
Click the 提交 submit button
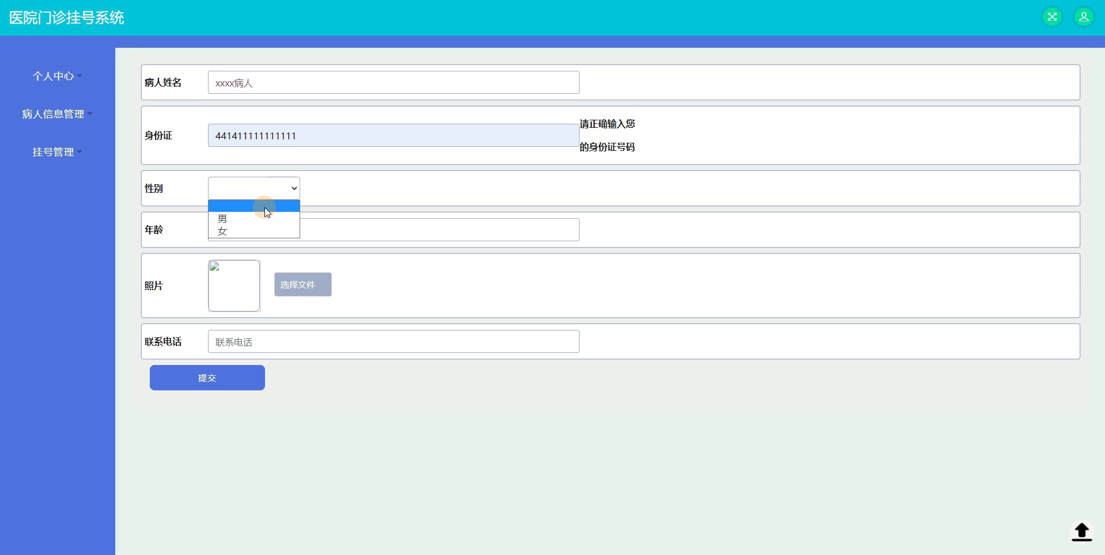207,377
